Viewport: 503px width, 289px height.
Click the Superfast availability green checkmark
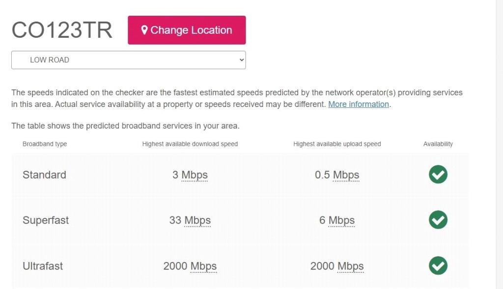coord(438,220)
